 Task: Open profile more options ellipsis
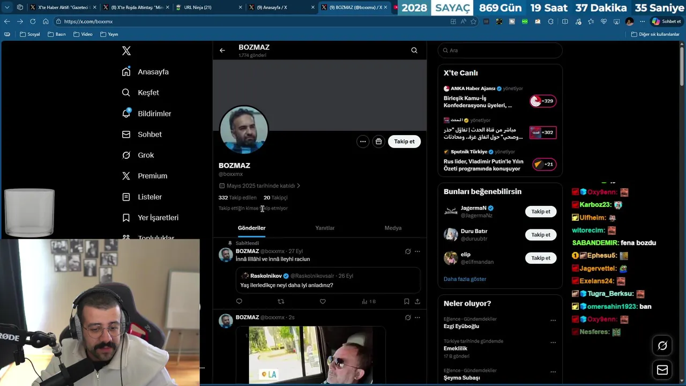363,142
